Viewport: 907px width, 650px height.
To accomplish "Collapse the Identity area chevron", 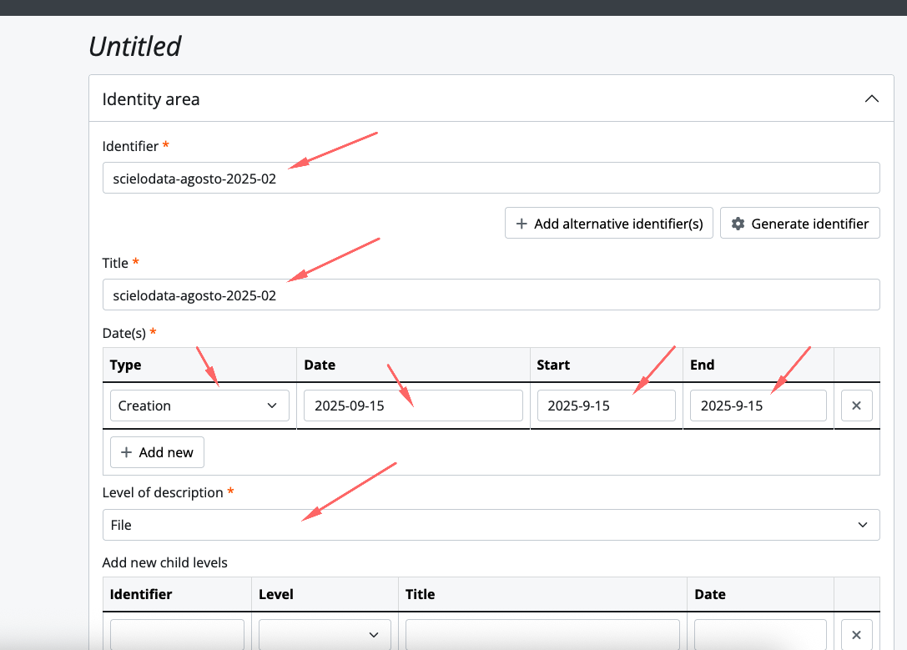I will (871, 99).
